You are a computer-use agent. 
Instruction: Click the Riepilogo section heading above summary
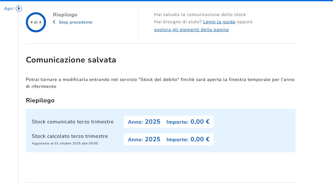click(40, 100)
